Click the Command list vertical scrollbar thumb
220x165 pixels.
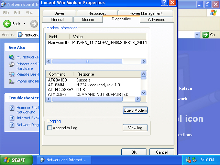pos(144,78)
